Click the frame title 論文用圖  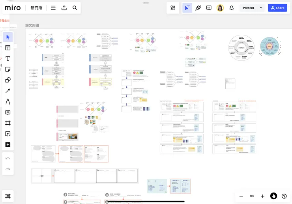(x=32, y=25)
